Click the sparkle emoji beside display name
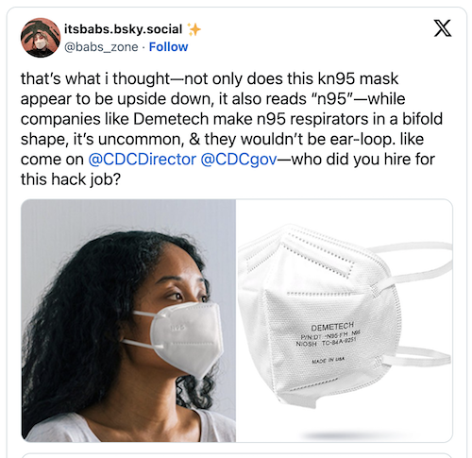 [194, 29]
